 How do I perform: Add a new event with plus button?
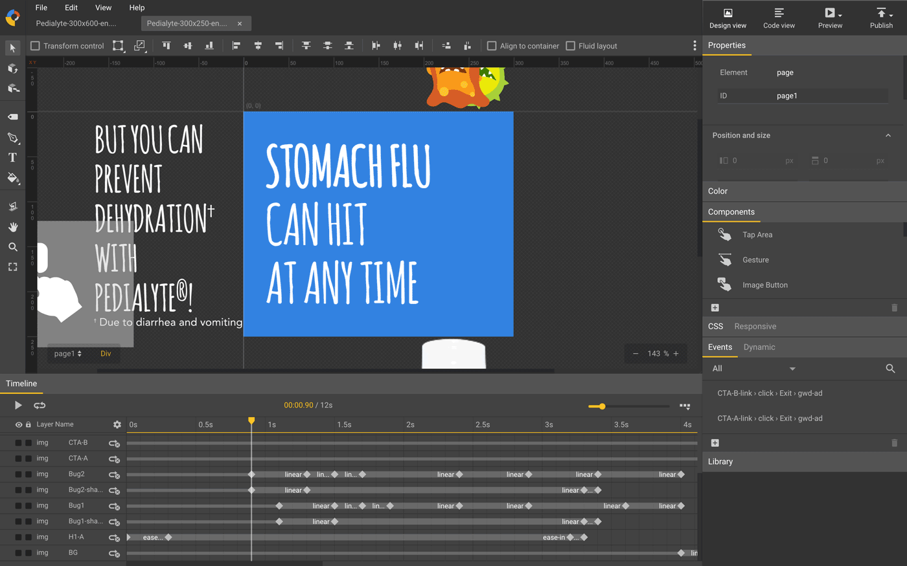[715, 443]
